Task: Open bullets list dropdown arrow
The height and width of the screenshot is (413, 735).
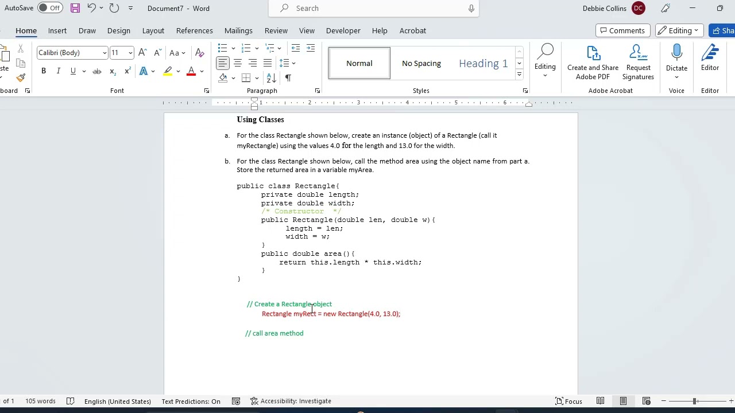Action: [x=233, y=48]
